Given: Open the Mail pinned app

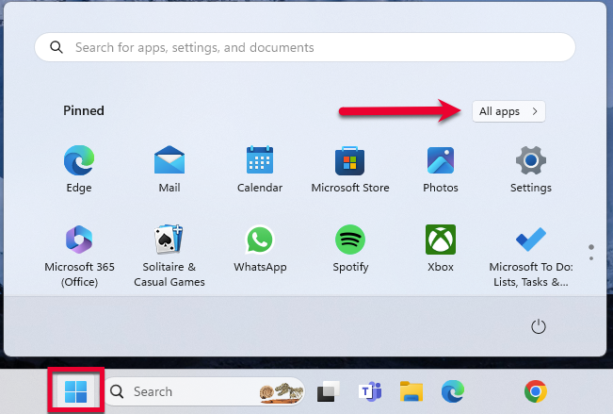Looking at the screenshot, I should tap(169, 169).
